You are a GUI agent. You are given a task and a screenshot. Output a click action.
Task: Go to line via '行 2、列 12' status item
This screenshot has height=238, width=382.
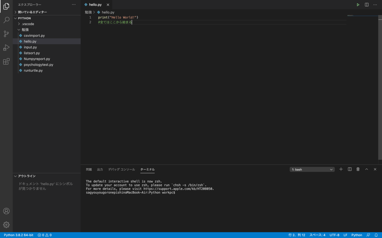coord(297,235)
